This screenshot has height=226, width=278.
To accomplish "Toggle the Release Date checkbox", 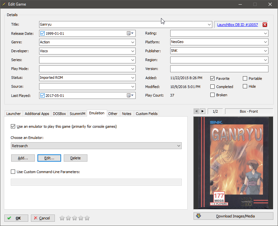I will (42, 33).
